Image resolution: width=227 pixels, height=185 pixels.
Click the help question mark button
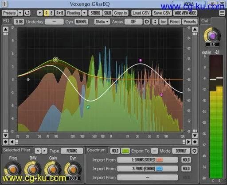coord(4,4)
